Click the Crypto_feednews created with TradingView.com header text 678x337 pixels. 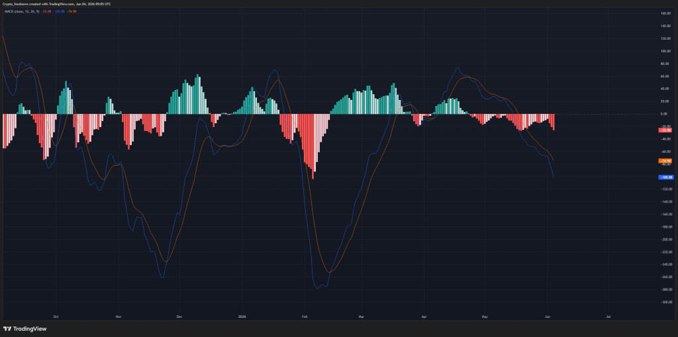point(56,4)
